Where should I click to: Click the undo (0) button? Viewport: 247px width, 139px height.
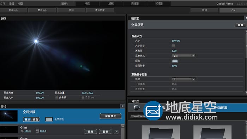coord(13,10)
